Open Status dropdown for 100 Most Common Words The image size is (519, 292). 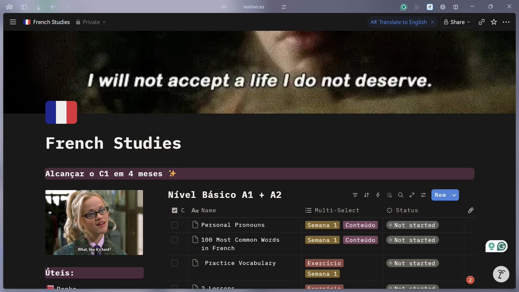click(x=412, y=240)
